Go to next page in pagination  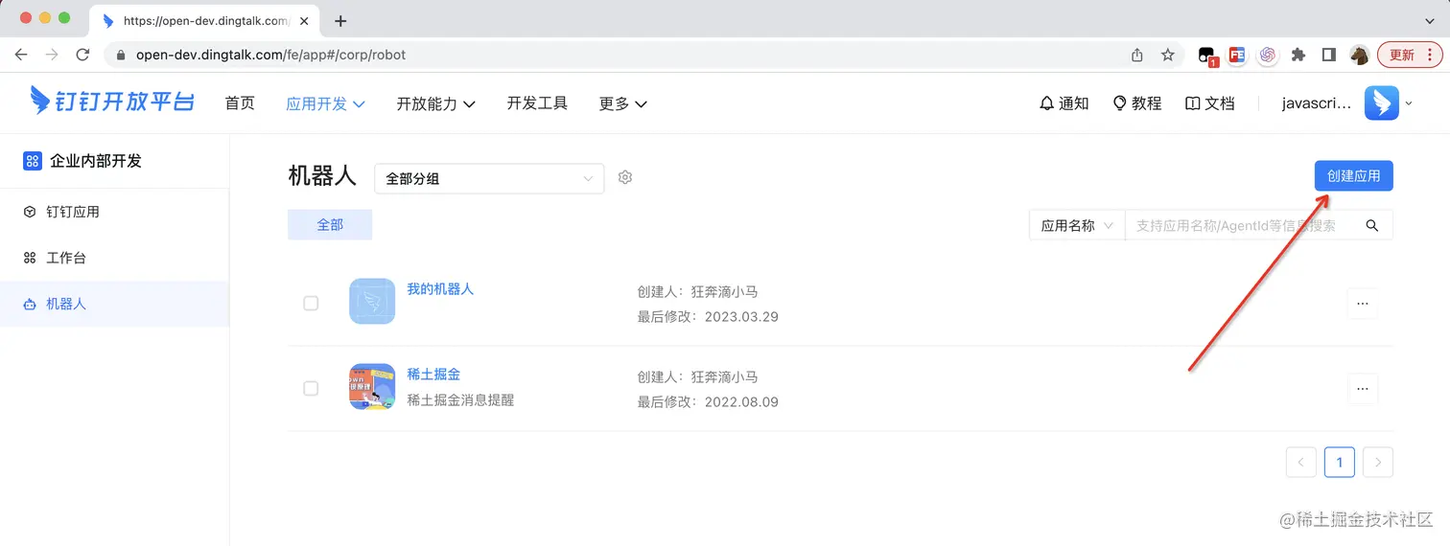[x=1378, y=462]
